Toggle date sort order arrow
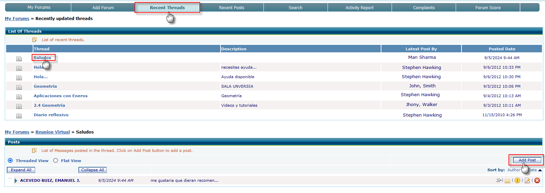Image resolution: width=545 pixels, height=193 pixels. tap(540, 170)
